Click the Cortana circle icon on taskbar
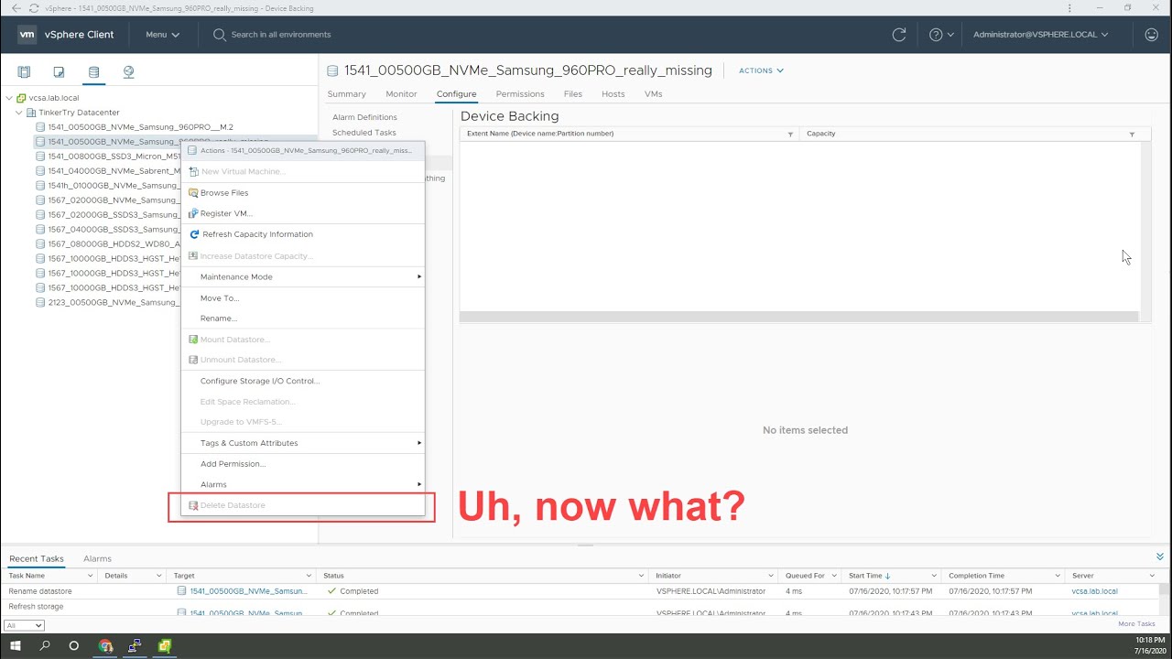Image resolution: width=1172 pixels, height=659 pixels. click(x=74, y=645)
